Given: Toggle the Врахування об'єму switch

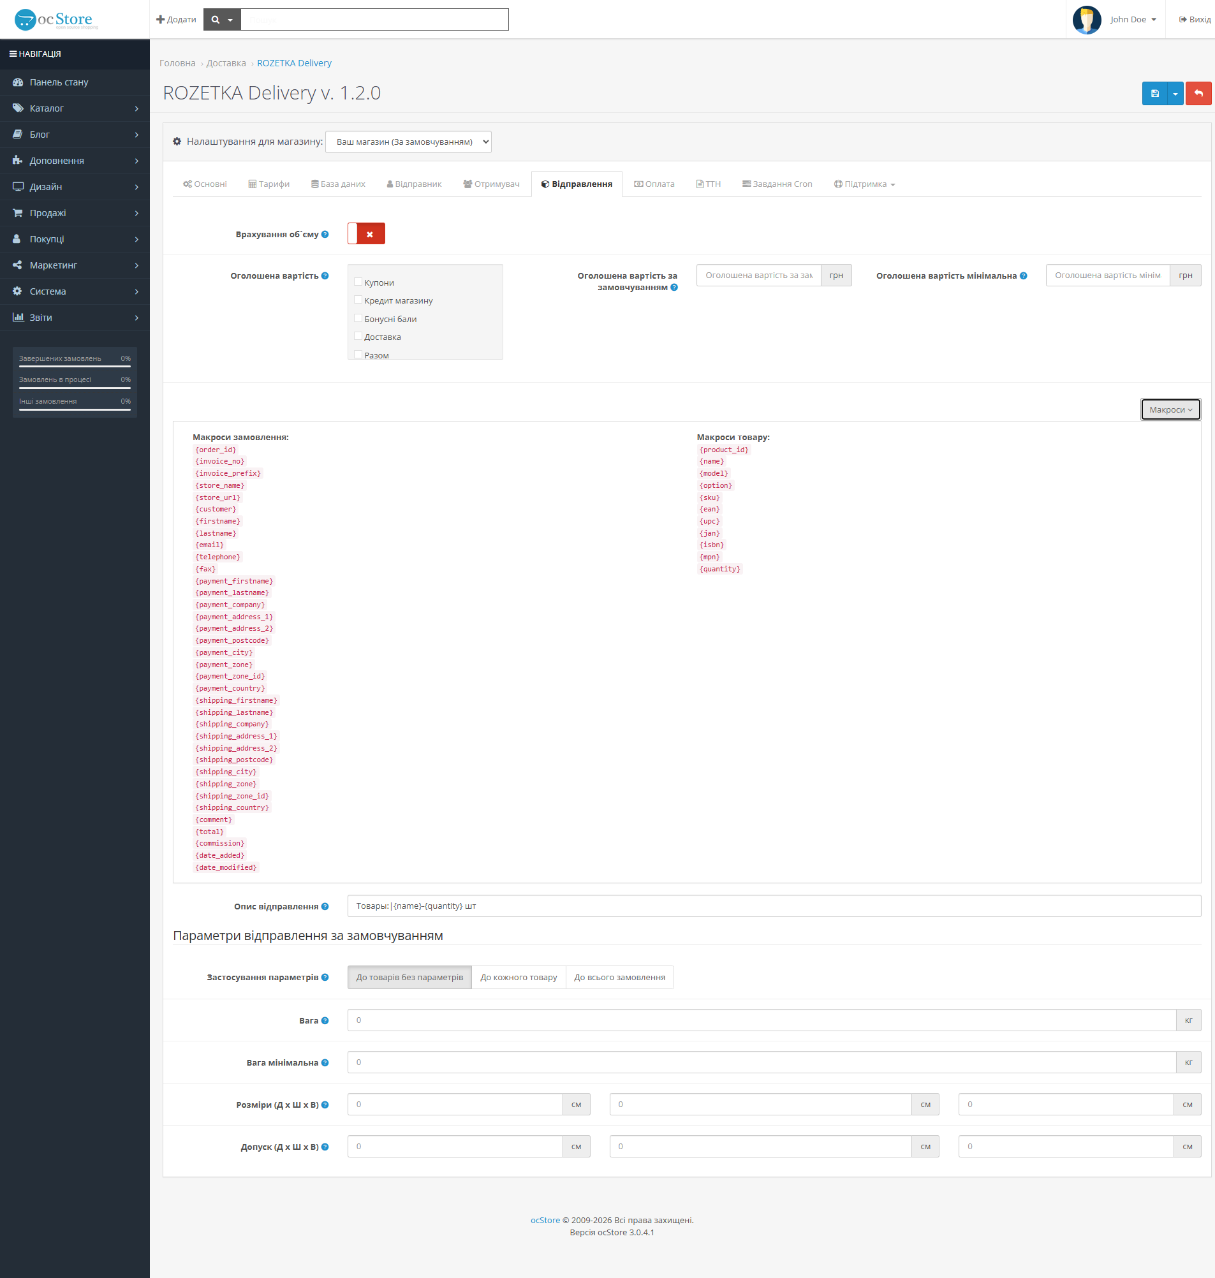Looking at the screenshot, I should [x=366, y=233].
